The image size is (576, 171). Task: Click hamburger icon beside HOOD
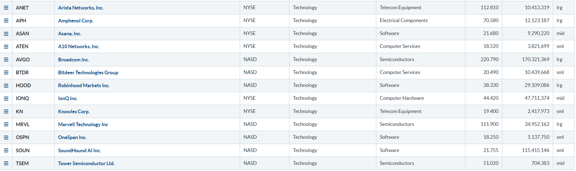click(6, 85)
